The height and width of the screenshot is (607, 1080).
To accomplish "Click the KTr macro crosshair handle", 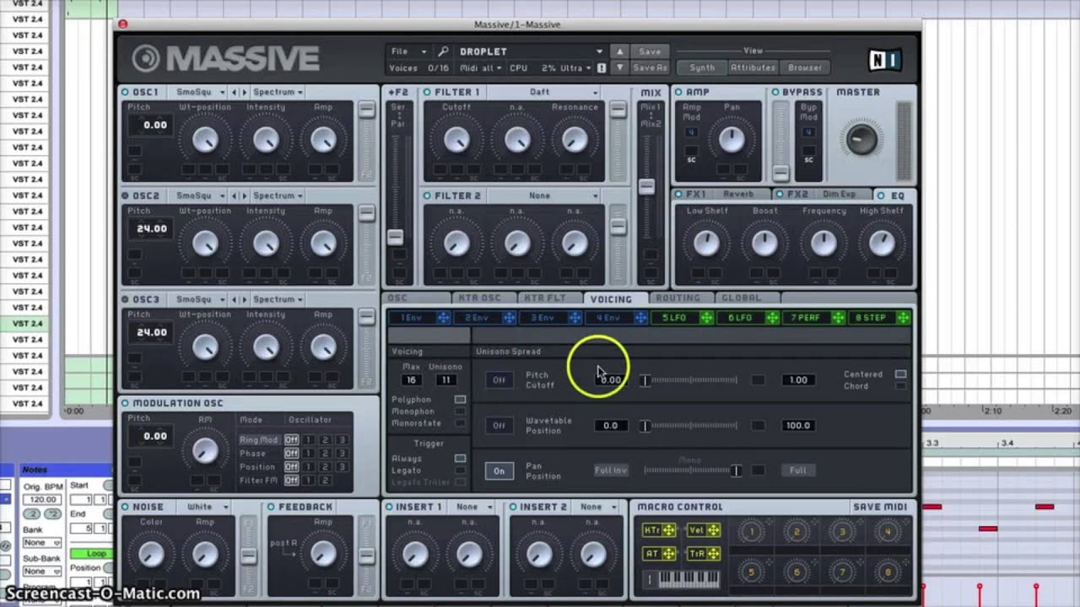I will click(669, 530).
